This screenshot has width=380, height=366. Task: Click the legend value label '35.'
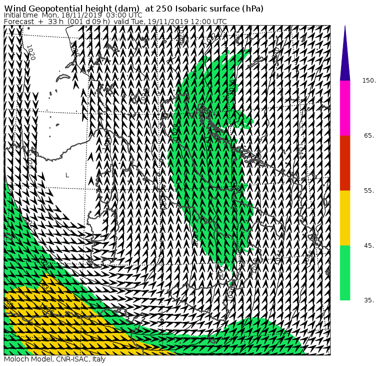point(369,300)
